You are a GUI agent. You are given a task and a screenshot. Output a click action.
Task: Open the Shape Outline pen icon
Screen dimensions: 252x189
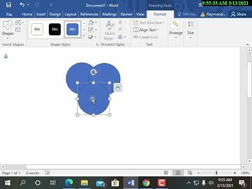tap(91, 29)
